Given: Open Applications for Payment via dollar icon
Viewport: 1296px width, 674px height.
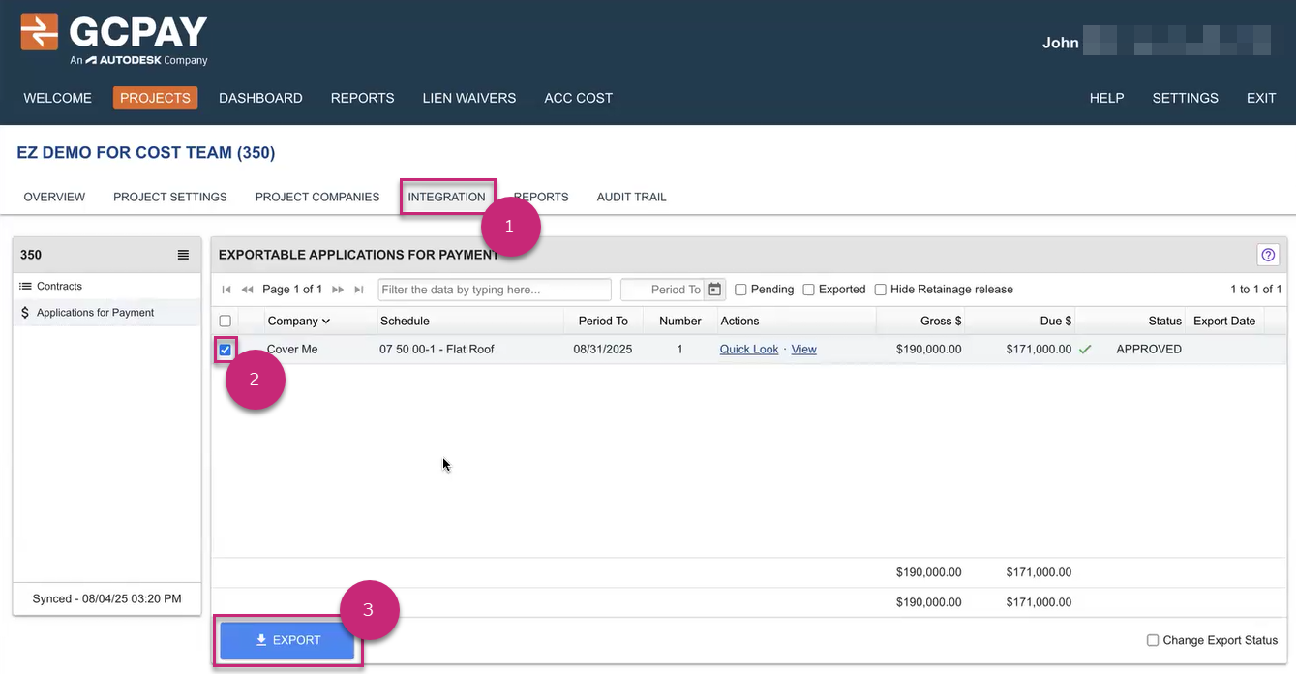Looking at the screenshot, I should tap(25, 312).
